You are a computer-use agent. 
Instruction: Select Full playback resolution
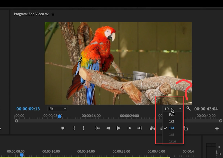point(172,114)
